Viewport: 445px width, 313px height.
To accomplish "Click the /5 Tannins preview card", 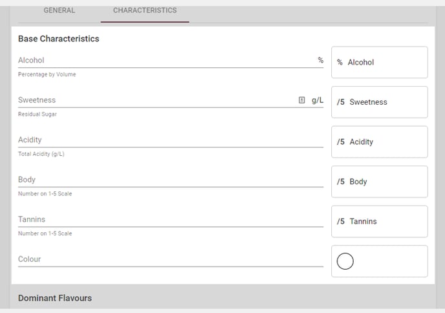I will tap(380, 221).
